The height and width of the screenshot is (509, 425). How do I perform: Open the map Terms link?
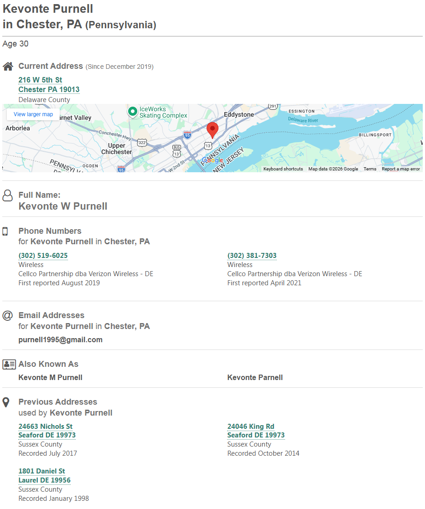[x=370, y=169]
